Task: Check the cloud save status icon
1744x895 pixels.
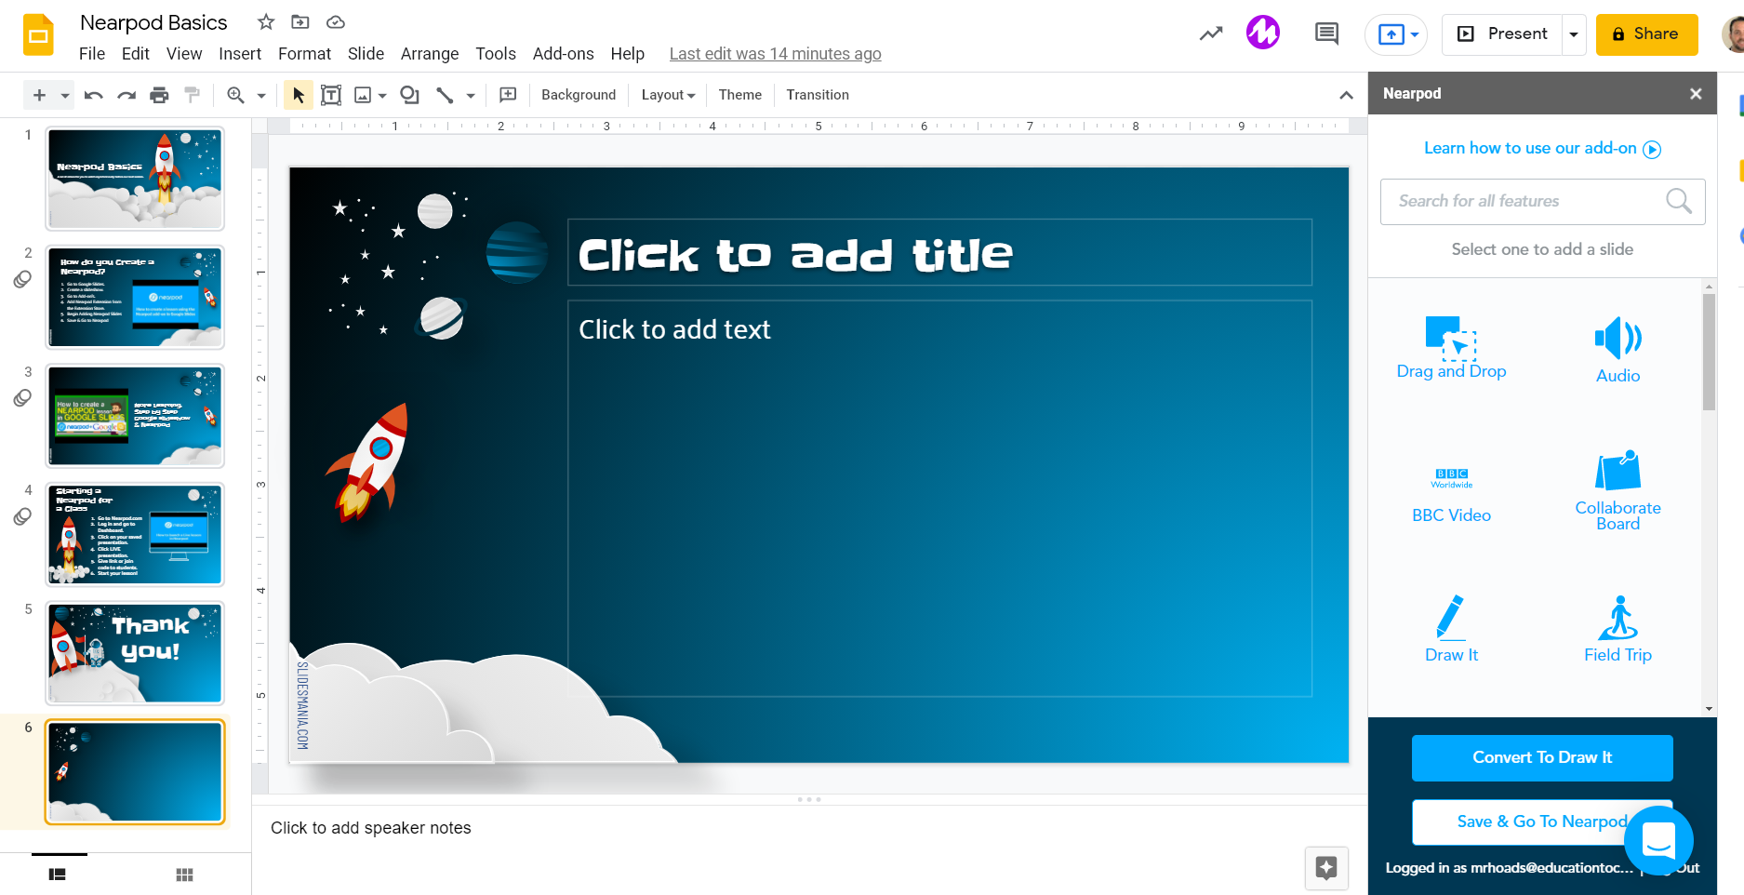Action: [x=336, y=21]
